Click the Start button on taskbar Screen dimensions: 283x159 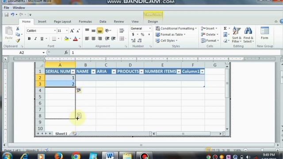click(x=7, y=156)
